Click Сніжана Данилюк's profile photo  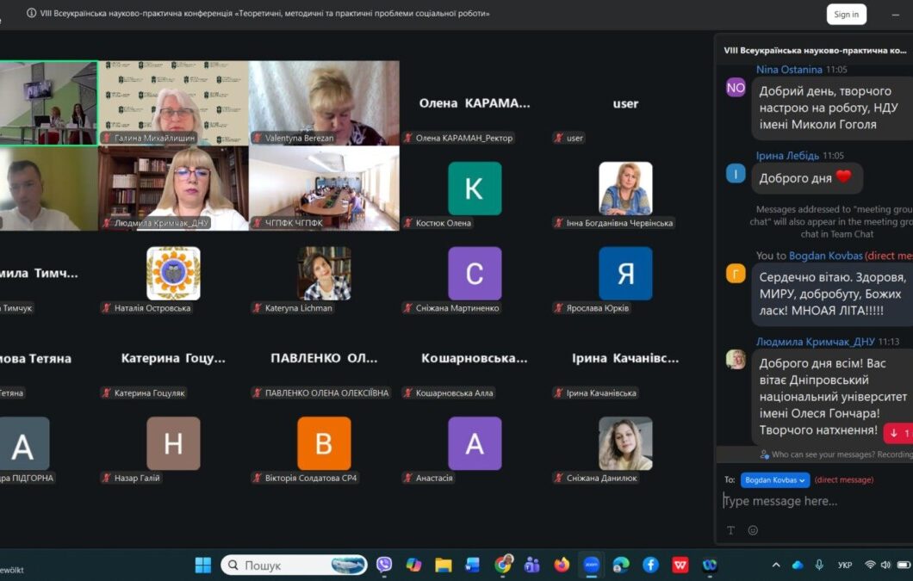625,443
